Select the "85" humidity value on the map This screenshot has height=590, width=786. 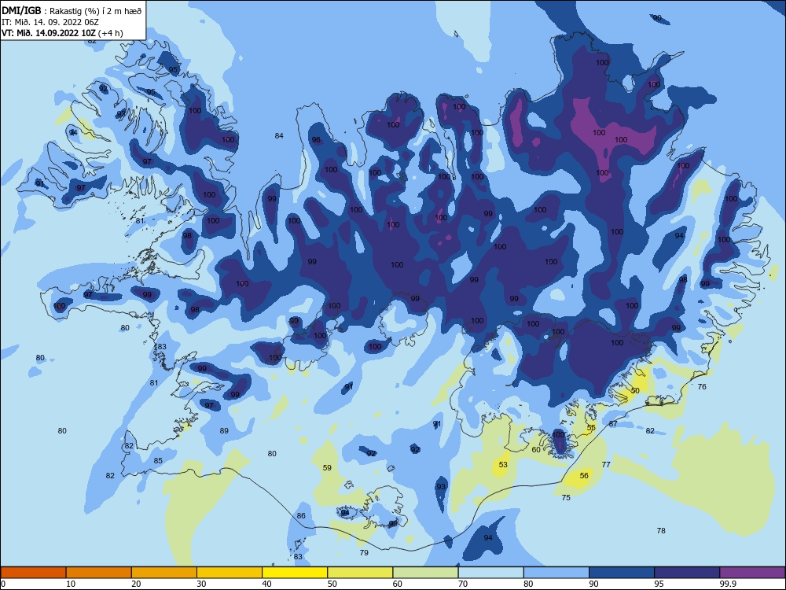click(x=158, y=460)
